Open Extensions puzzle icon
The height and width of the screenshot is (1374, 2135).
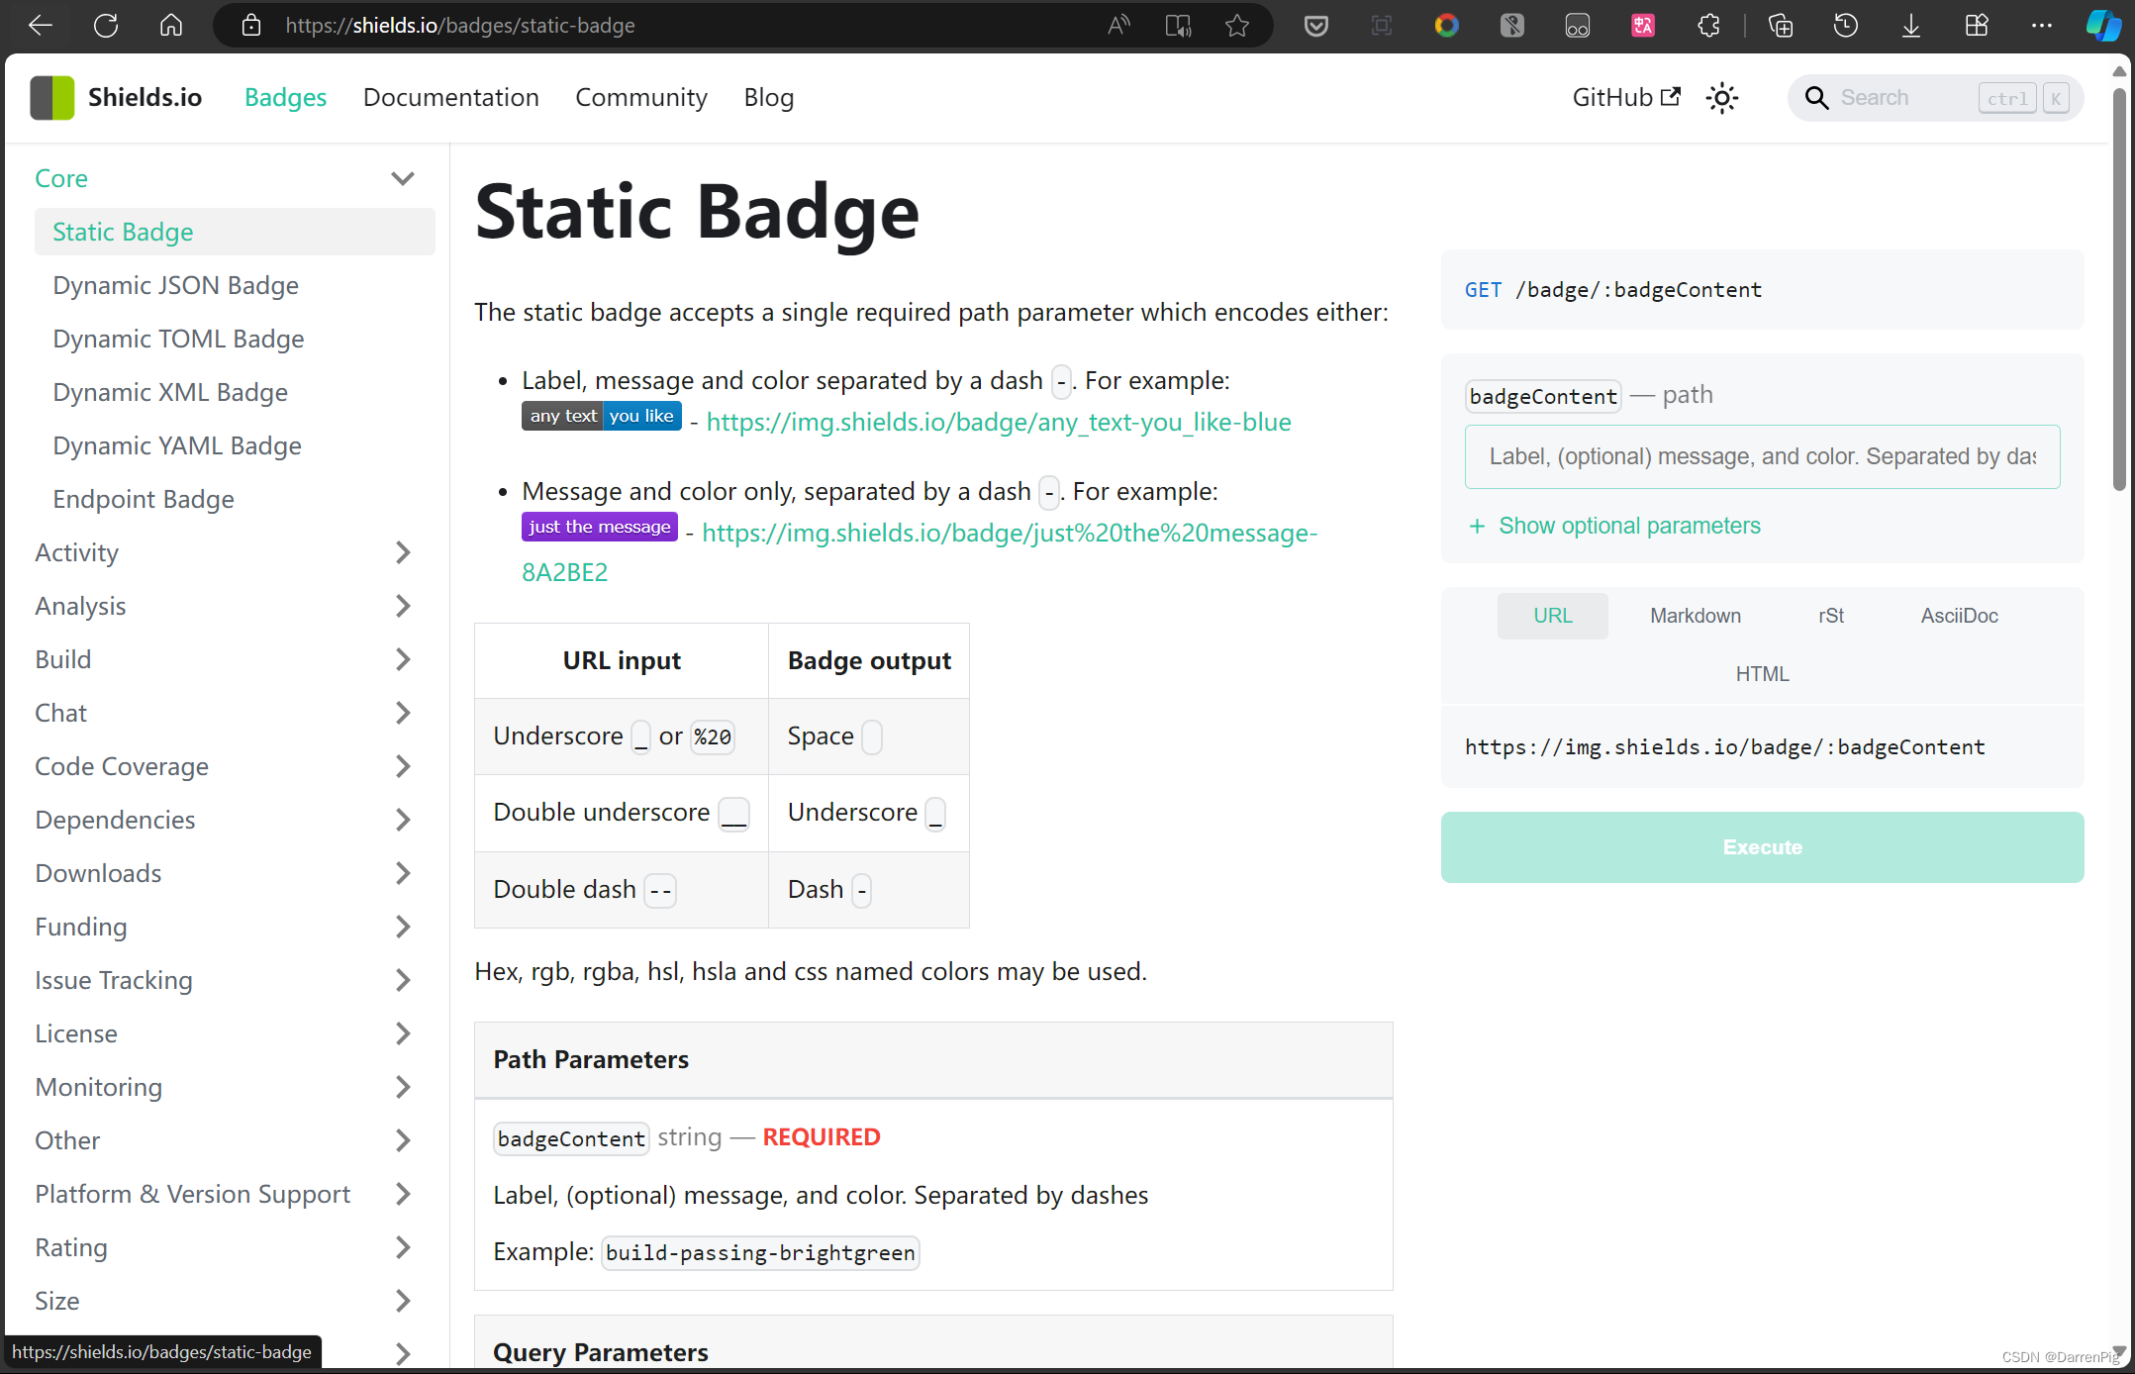pyautogui.click(x=1708, y=26)
